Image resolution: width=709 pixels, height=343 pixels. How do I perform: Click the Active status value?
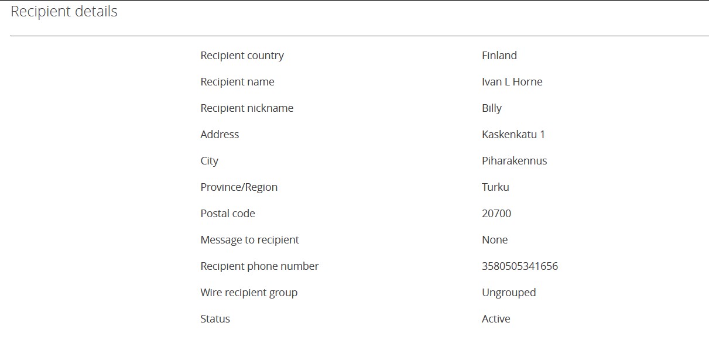pos(495,319)
